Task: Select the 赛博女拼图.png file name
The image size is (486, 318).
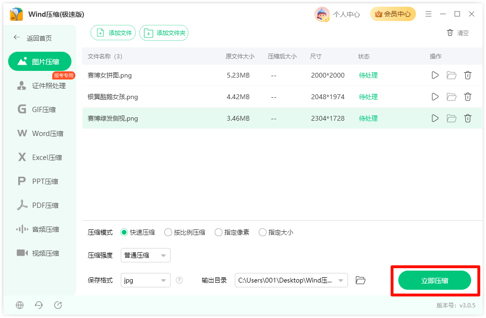Action: (110, 75)
